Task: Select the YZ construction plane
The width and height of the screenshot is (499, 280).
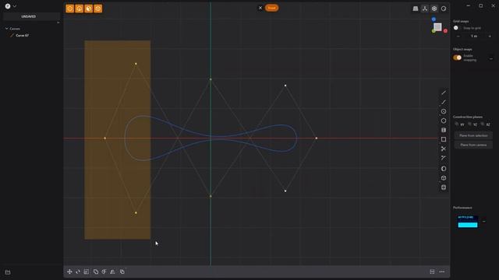Action: [472, 124]
